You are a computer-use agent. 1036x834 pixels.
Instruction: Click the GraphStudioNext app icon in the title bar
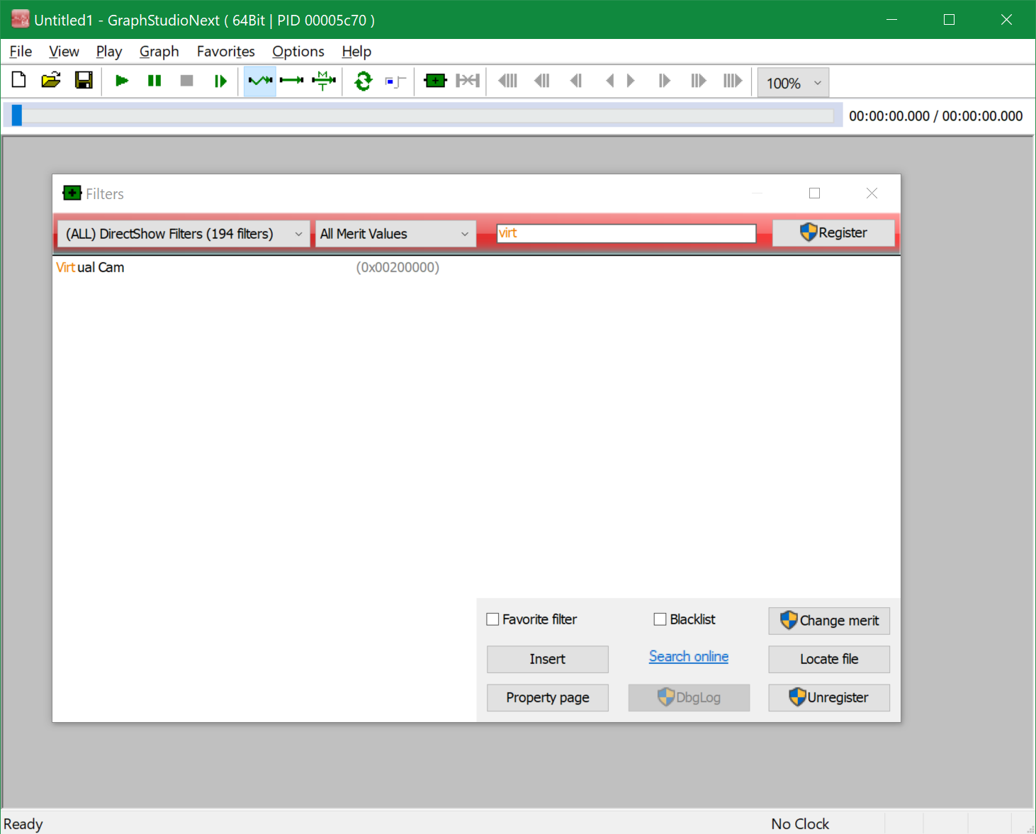pos(21,19)
